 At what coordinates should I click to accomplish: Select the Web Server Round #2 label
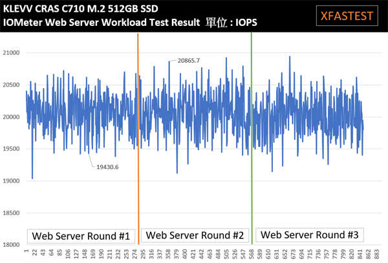coord(195,235)
